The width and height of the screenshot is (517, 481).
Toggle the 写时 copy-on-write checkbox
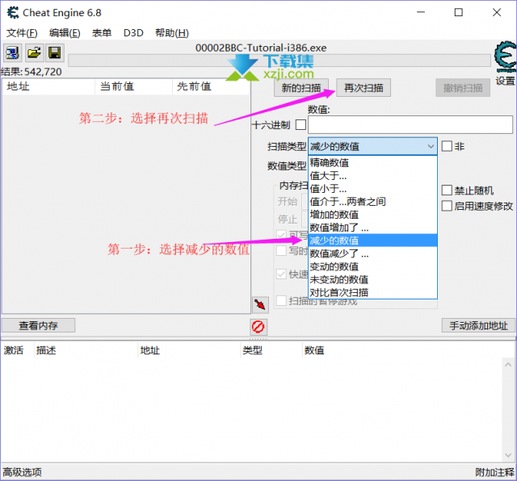(x=281, y=250)
